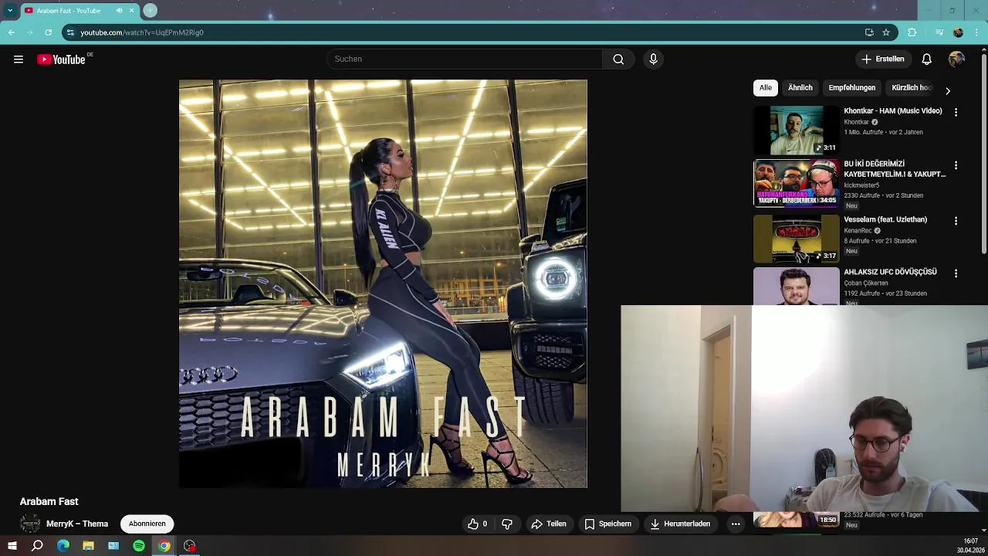
Task: Start voice search with microphone icon
Action: [653, 59]
